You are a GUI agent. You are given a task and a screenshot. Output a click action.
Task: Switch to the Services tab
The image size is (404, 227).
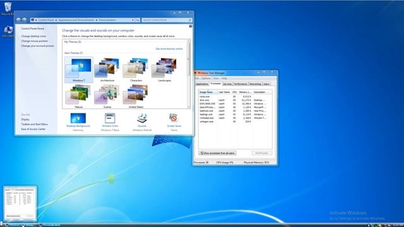[x=227, y=84]
